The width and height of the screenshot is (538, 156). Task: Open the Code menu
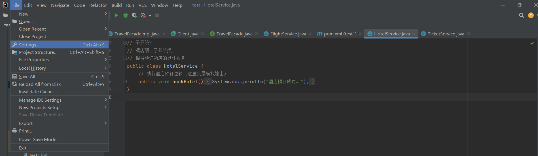[79, 5]
